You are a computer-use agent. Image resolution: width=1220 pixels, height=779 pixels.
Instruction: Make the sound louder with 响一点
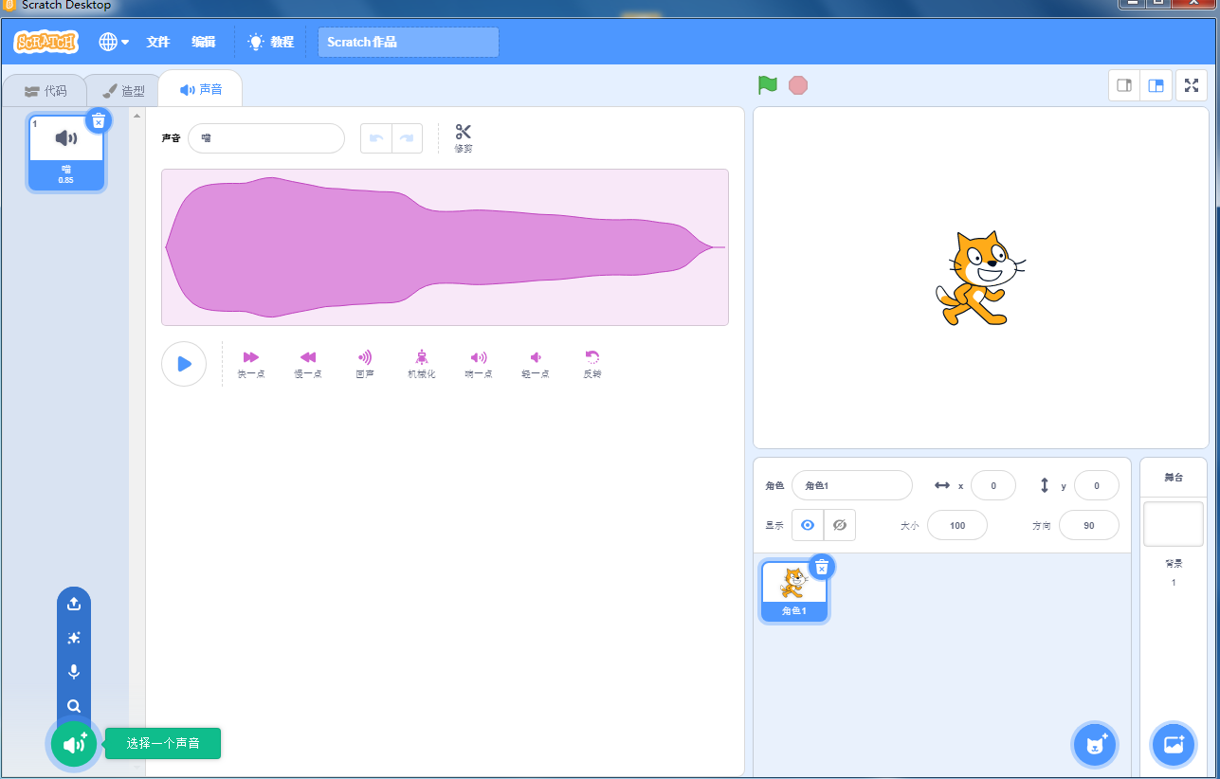(x=478, y=363)
